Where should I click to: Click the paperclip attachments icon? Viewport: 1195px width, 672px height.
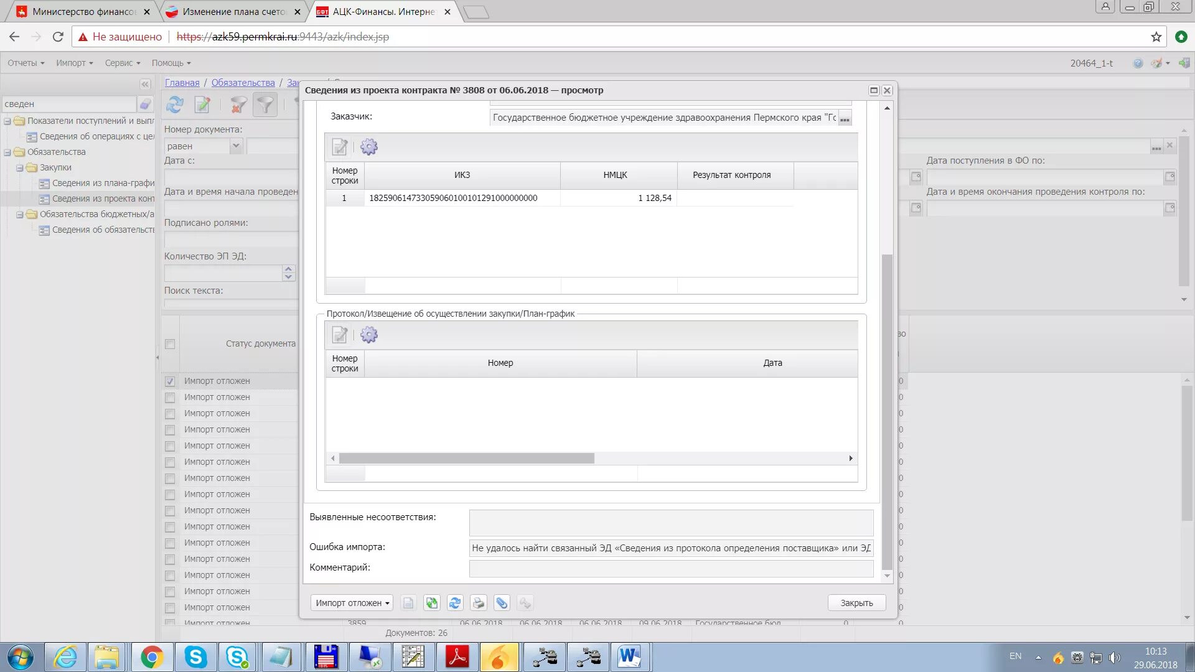[x=502, y=603]
